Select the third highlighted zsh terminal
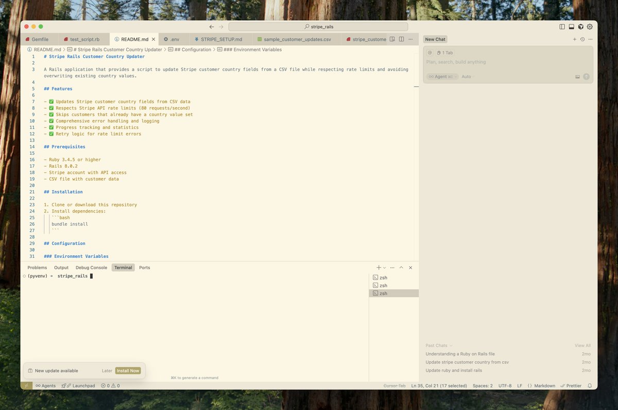 (393, 293)
